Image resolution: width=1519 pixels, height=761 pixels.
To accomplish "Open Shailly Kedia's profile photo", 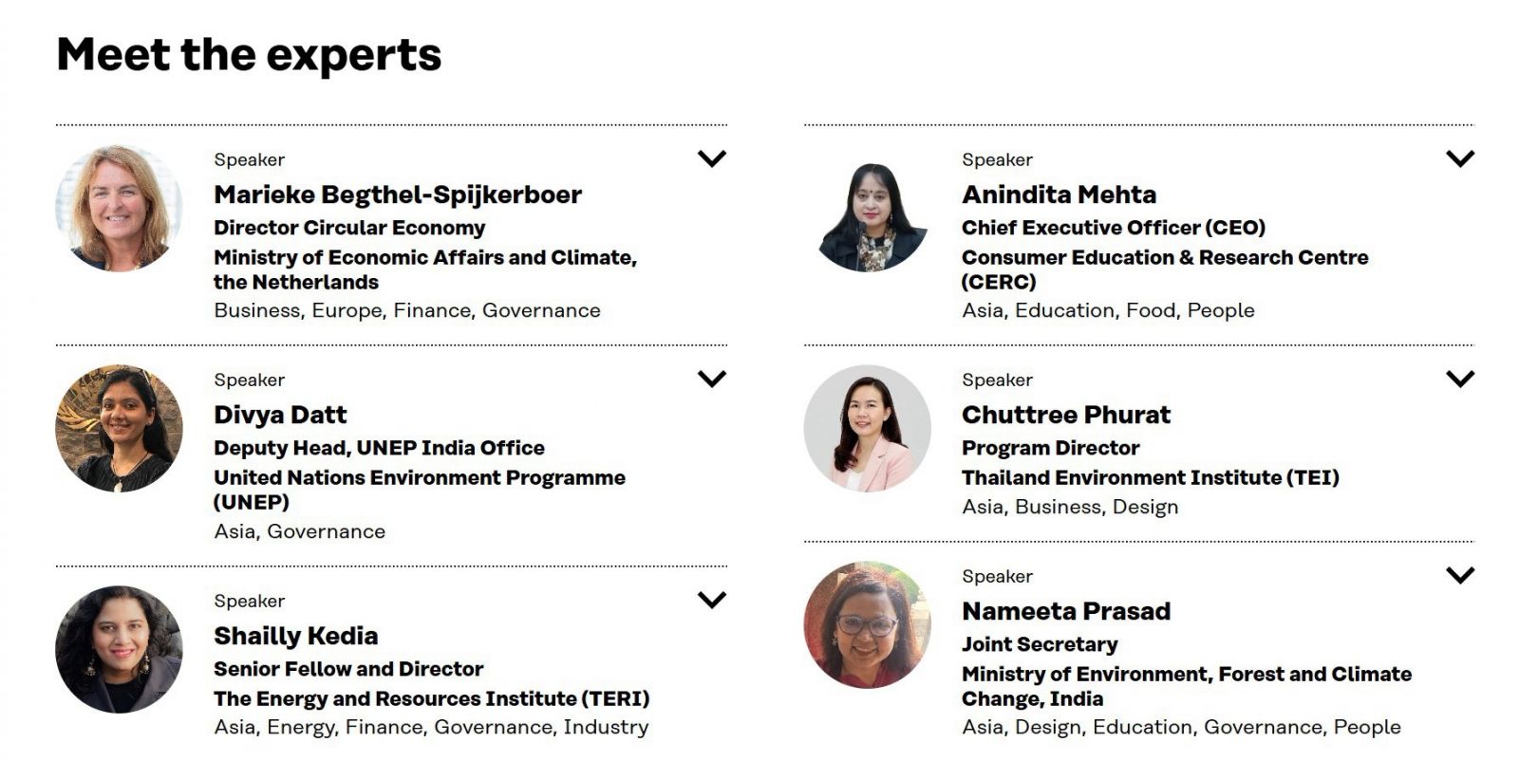I will click(119, 649).
